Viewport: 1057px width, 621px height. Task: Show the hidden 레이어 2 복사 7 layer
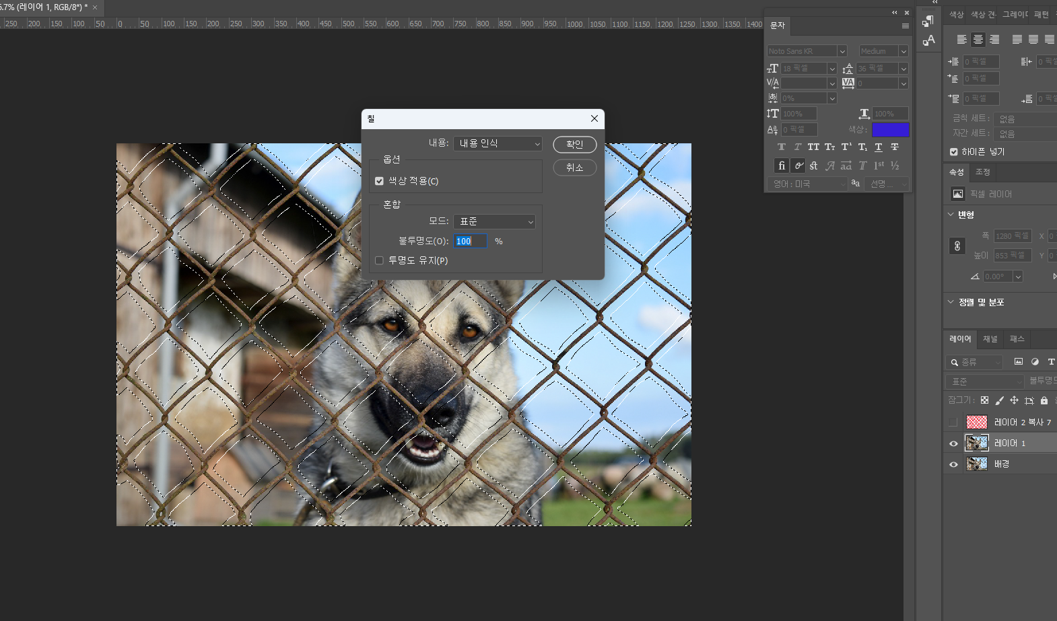(x=953, y=423)
